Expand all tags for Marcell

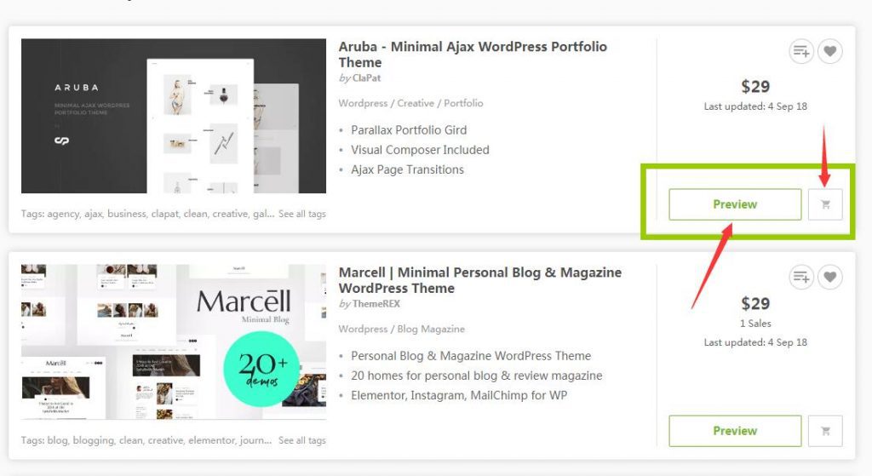pos(302,440)
